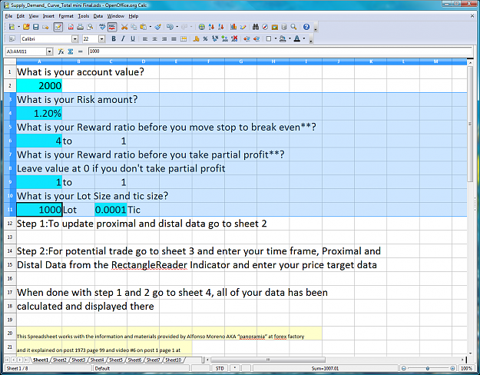Cut selection with the scissors icon
The image size is (480, 375).
point(124,27)
